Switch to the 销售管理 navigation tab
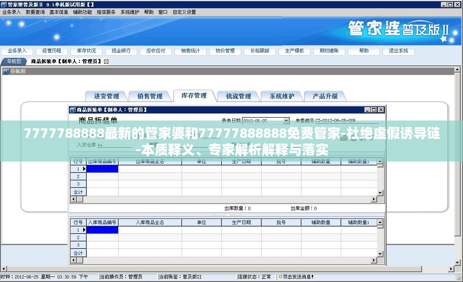 150,96
